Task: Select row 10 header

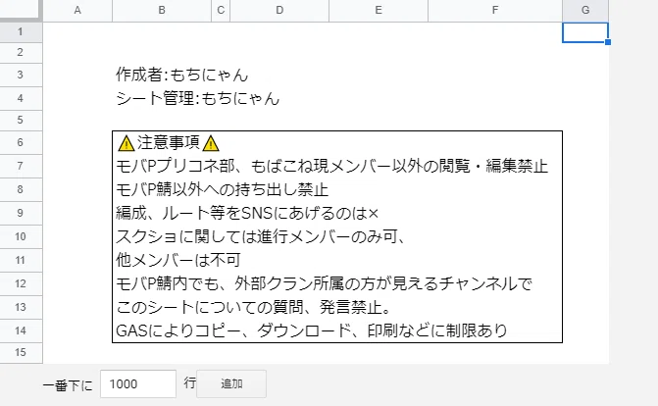Action: [x=21, y=236]
